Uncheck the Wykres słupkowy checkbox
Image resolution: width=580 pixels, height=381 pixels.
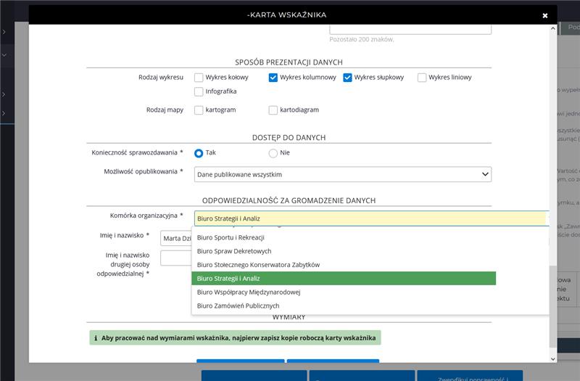[347, 78]
